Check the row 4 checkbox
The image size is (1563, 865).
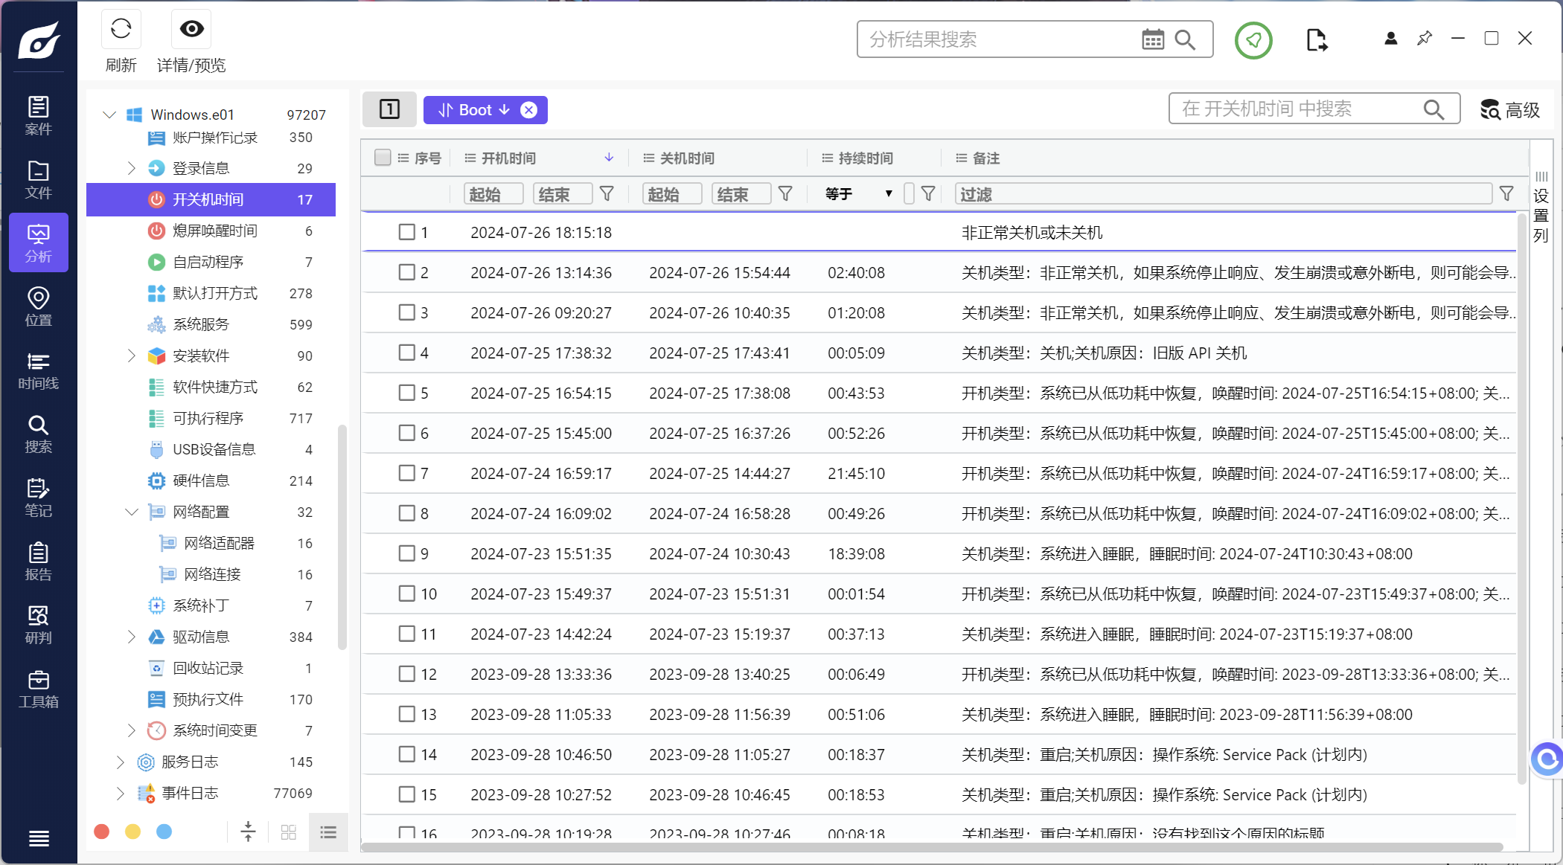point(406,353)
